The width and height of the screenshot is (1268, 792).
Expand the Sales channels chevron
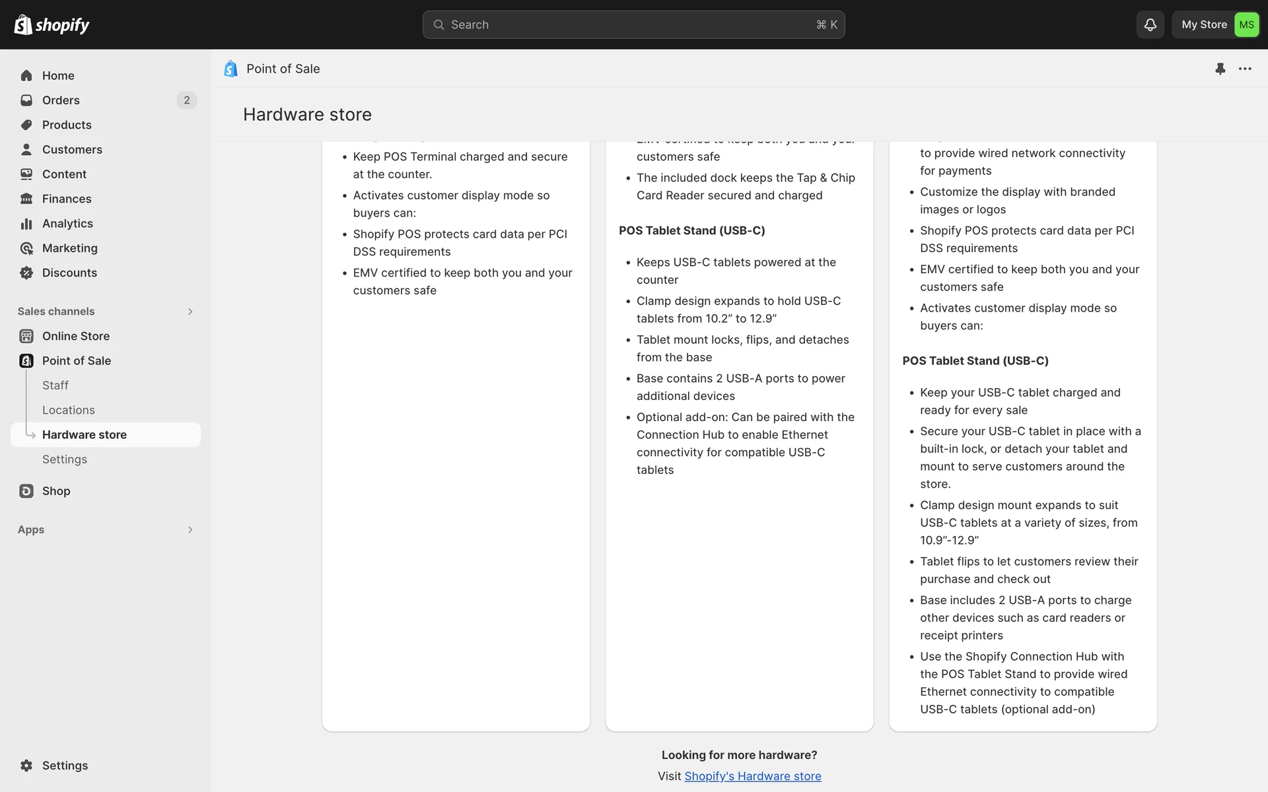coord(190,312)
